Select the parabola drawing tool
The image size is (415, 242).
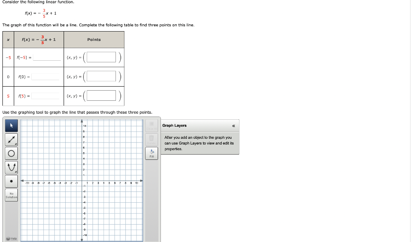pyautogui.click(x=11, y=167)
